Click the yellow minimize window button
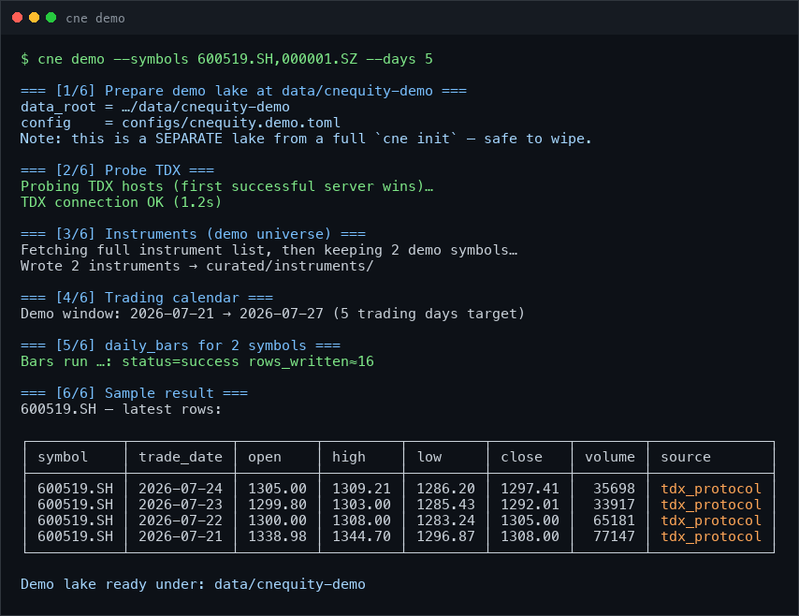The image size is (799, 616). (34, 18)
